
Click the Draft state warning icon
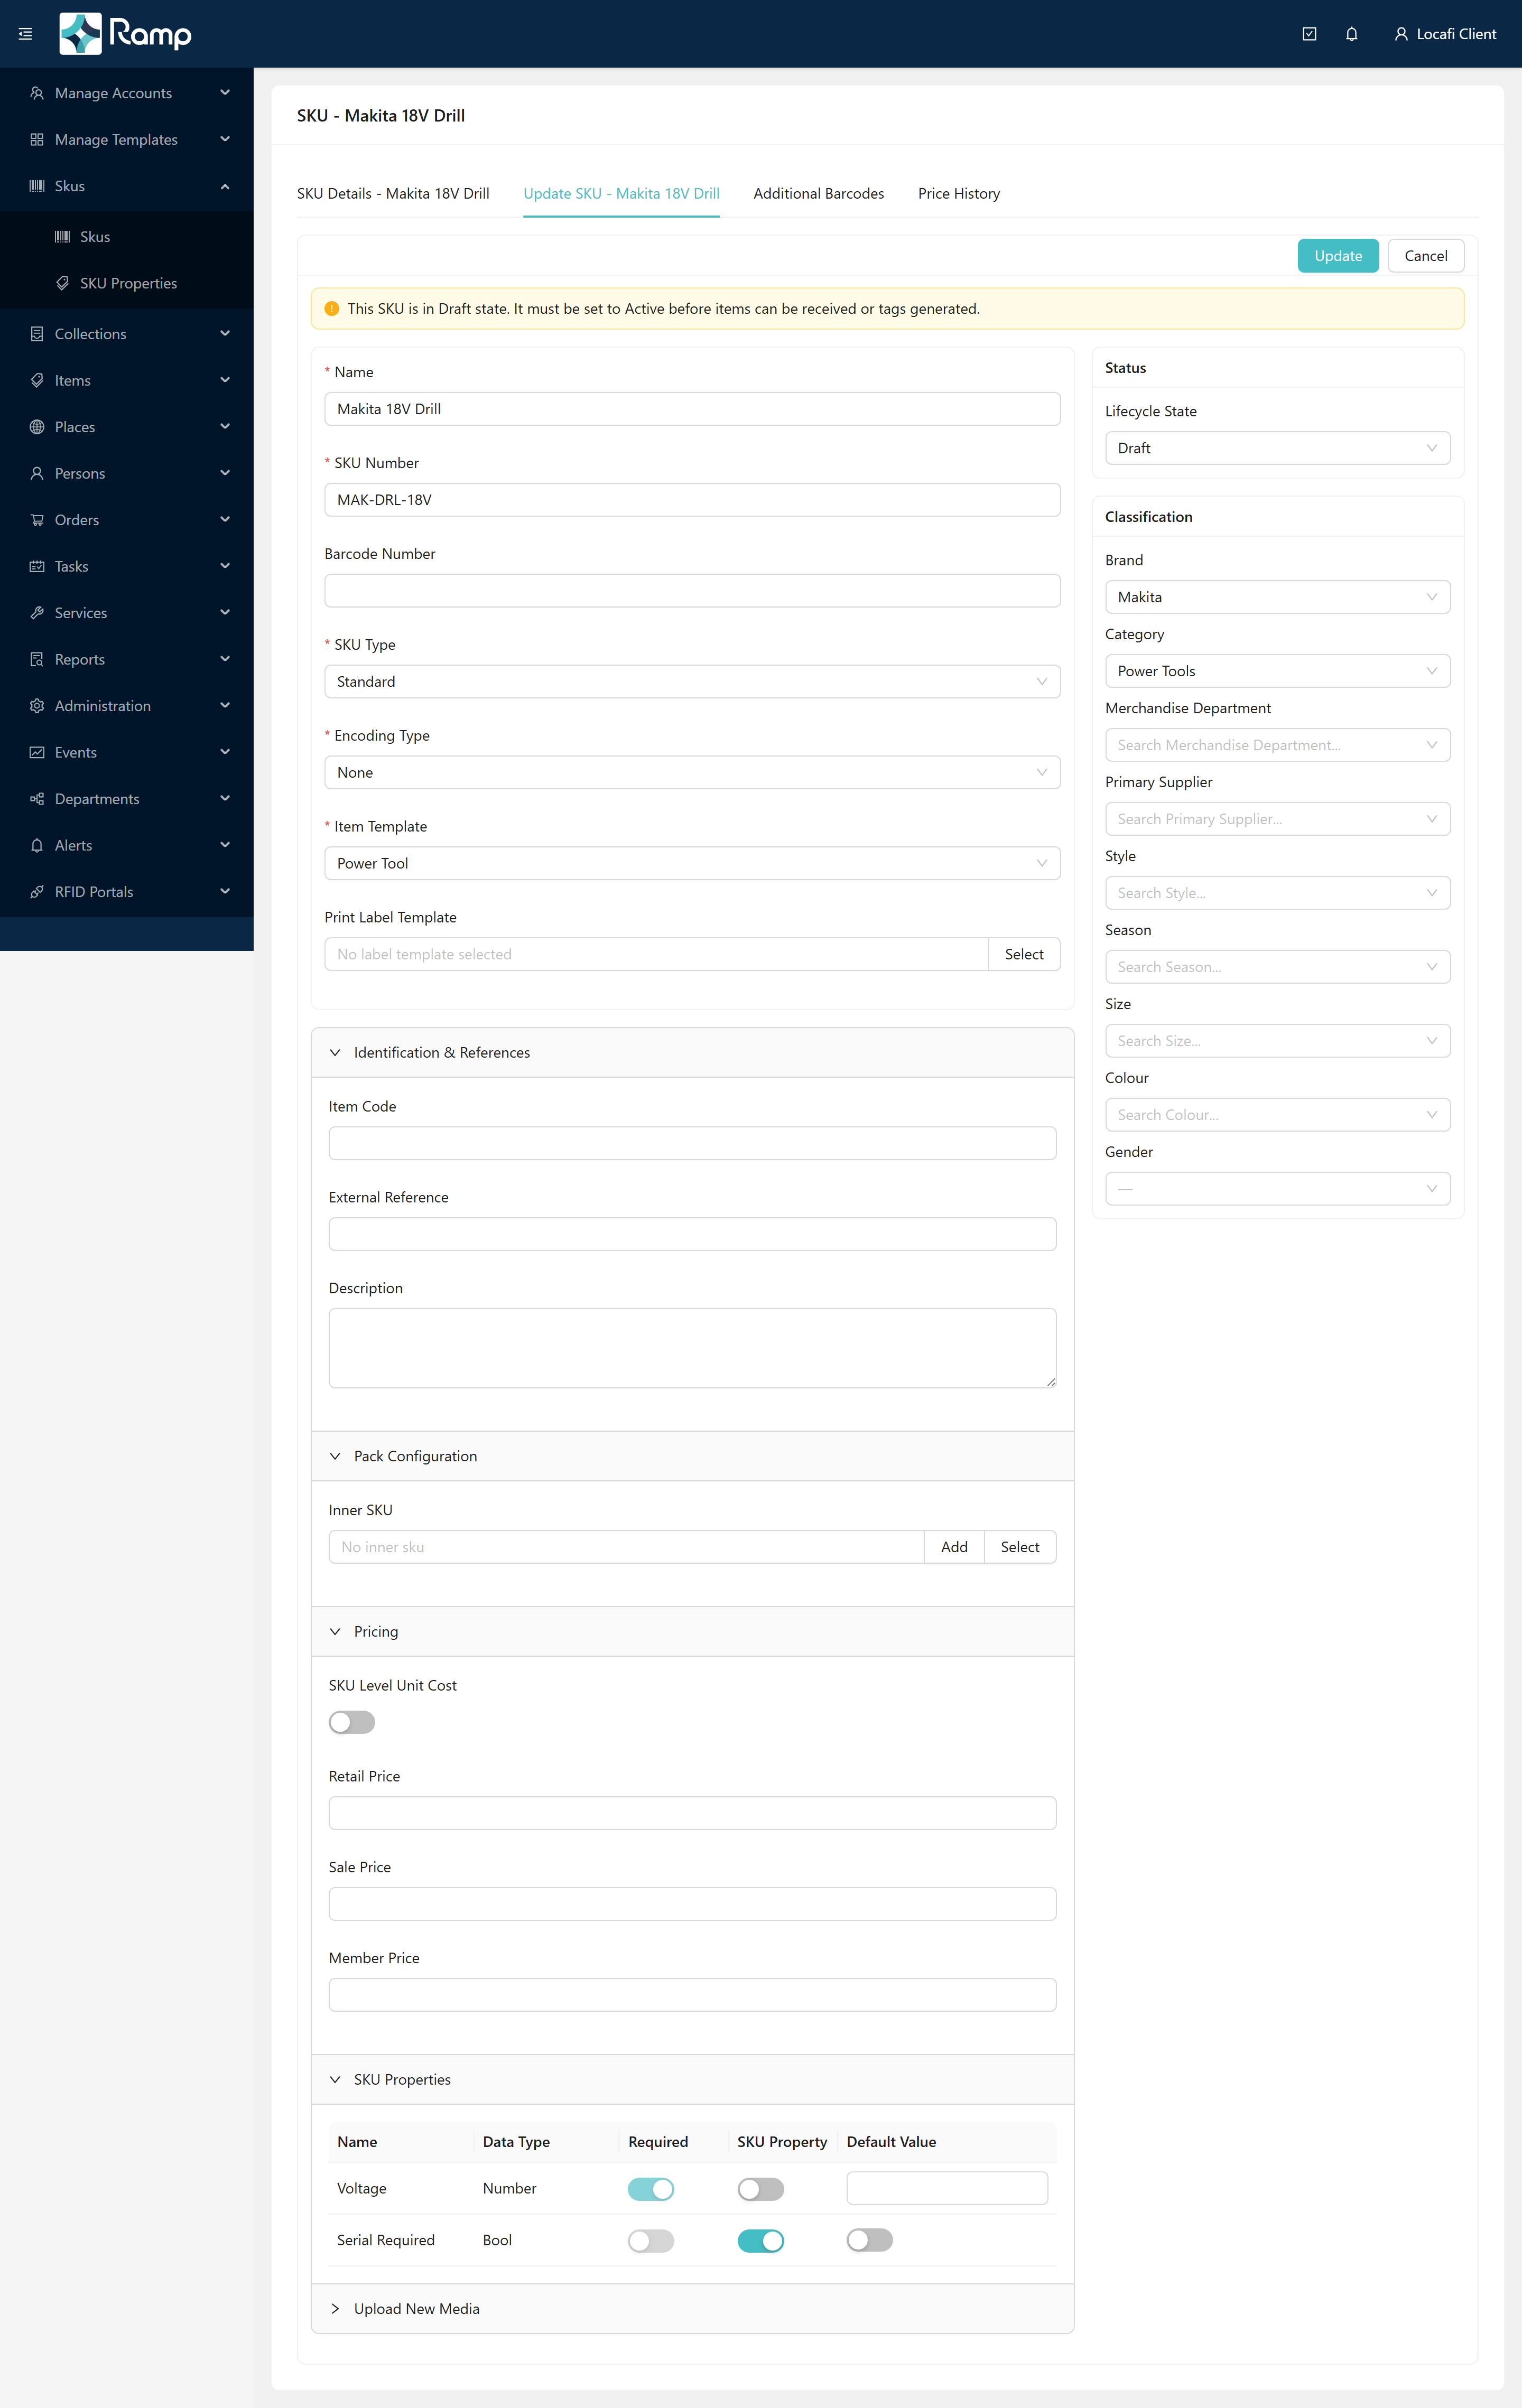point(332,309)
